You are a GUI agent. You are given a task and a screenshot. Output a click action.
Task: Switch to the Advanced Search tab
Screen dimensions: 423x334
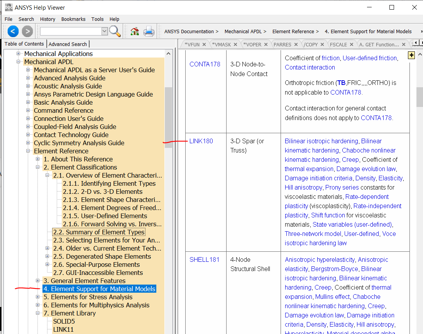(x=68, y=44)
